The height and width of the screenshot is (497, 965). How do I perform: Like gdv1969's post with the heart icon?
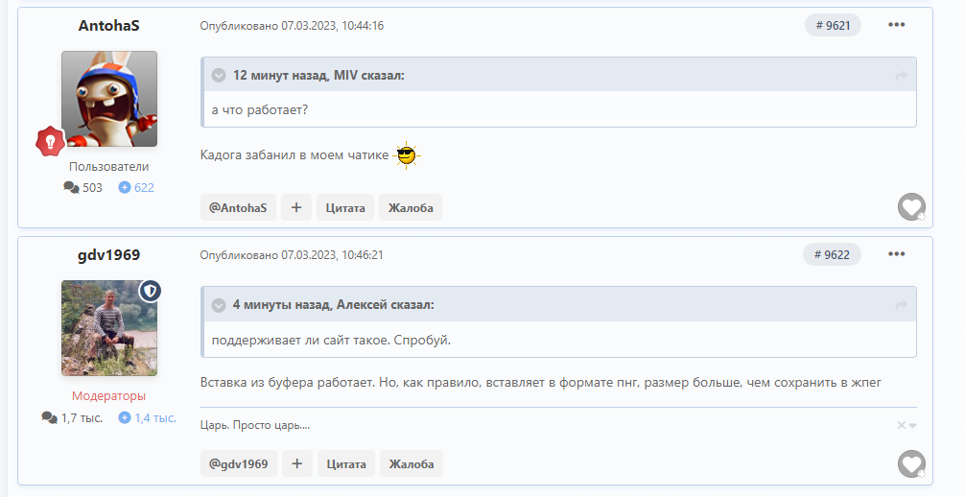(x=911, y=463)
